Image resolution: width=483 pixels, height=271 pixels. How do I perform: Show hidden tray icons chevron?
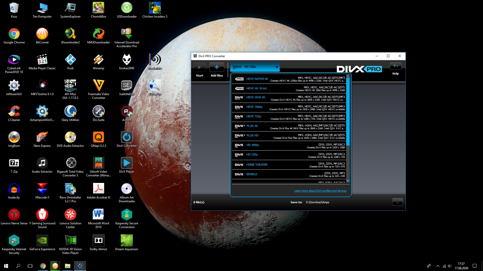pos(438,266)
